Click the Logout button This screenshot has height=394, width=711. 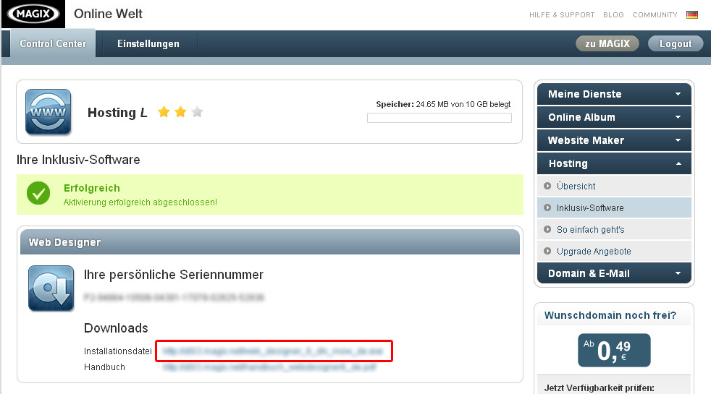pos(676,43)
